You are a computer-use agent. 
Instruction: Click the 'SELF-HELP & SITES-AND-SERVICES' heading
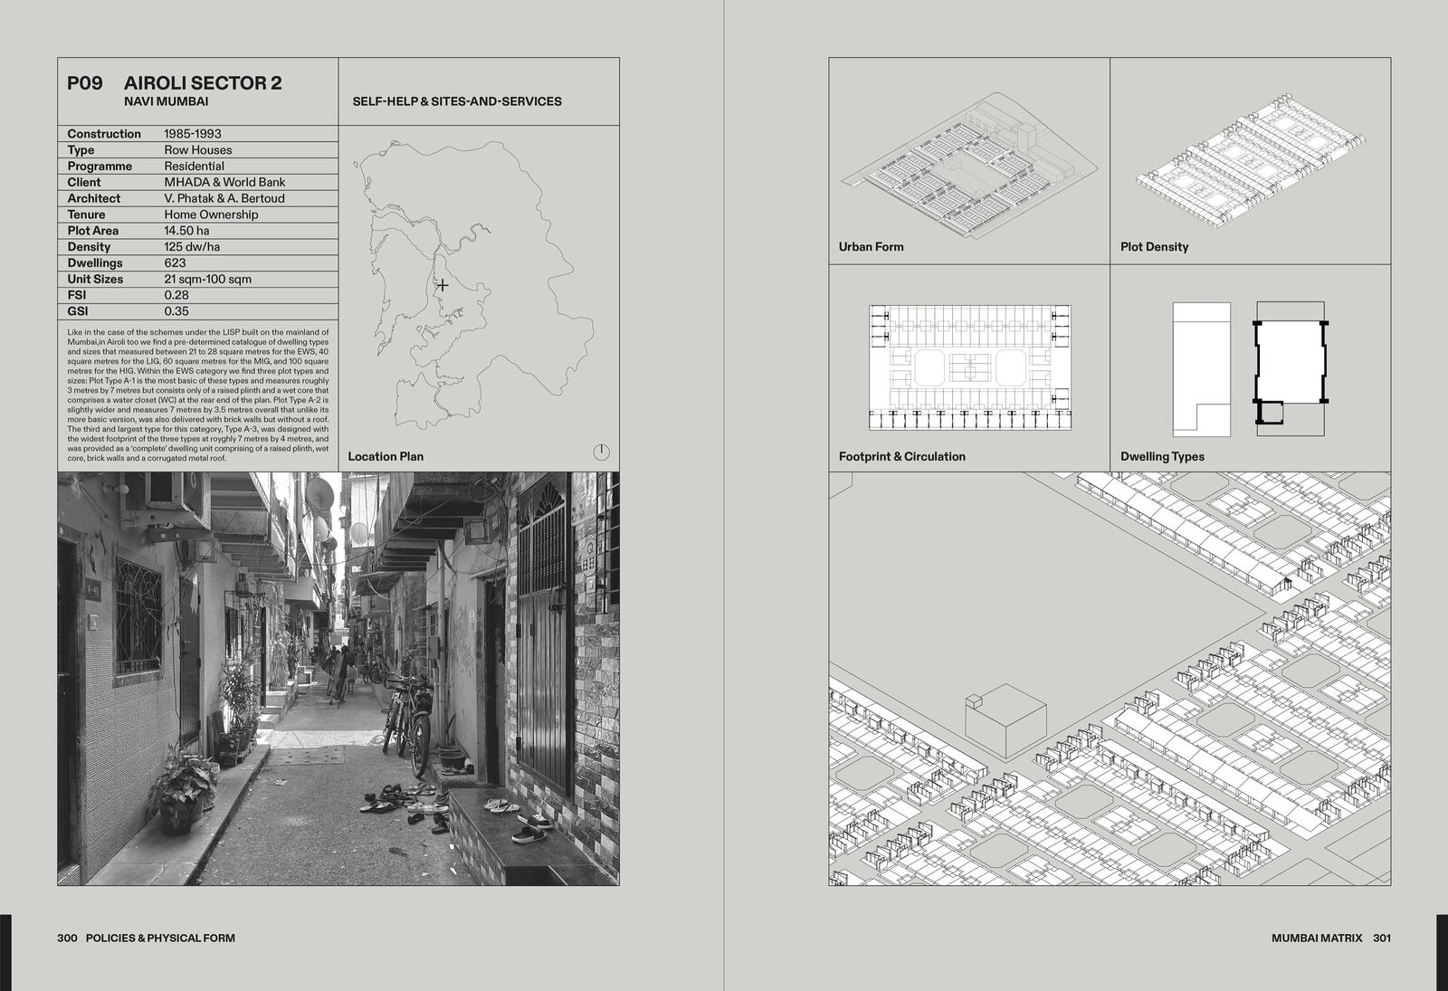click(x=457, y=101)
